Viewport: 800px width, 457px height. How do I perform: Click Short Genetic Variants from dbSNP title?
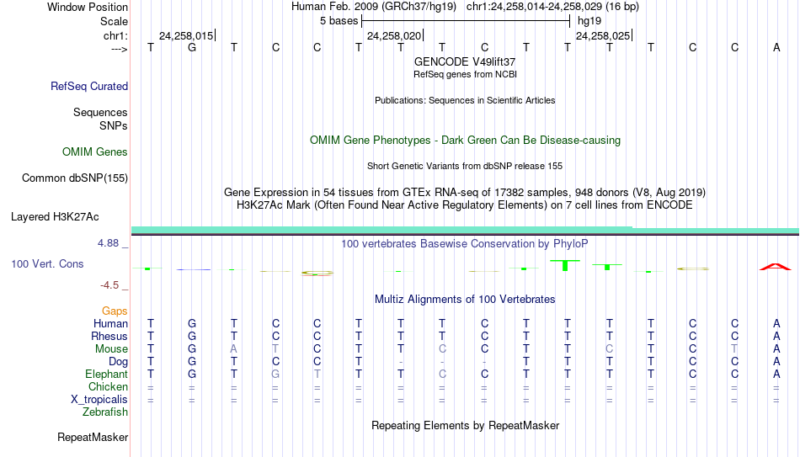click(465, 167)
